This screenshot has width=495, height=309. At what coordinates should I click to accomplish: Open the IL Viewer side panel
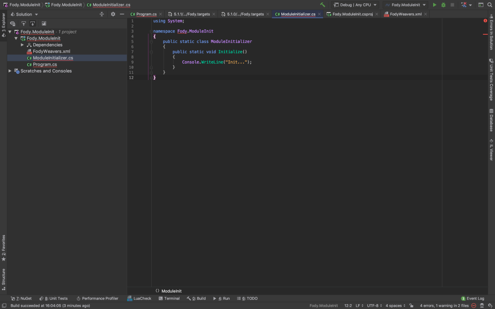[x=491, y=150]
